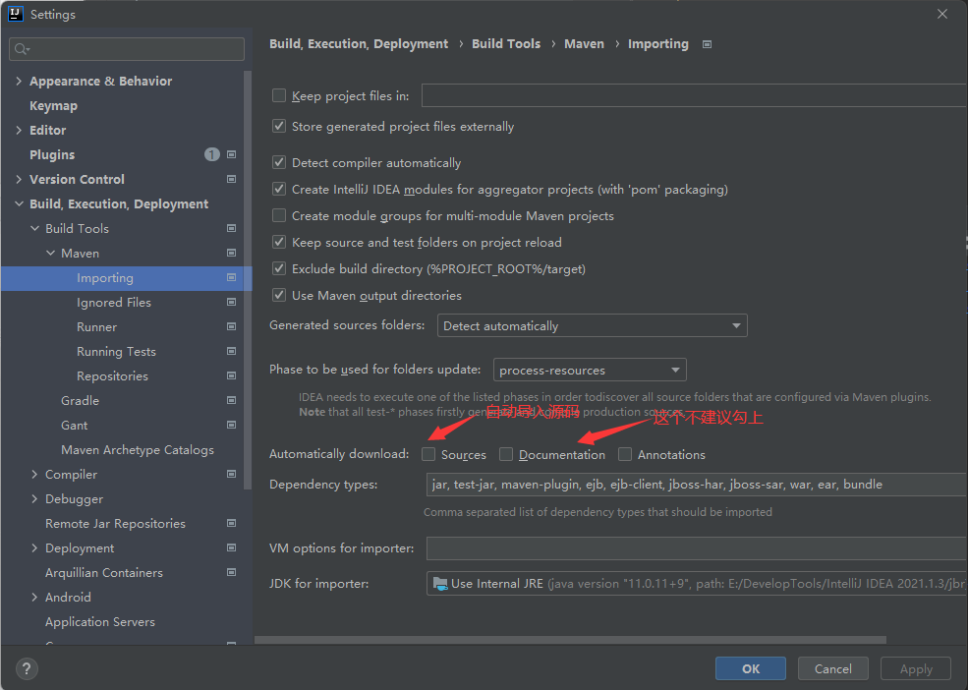968x690 pixels.
Task: Select Ignored Files under Maven
Action: pyautogui.click(x=114, y=302)
